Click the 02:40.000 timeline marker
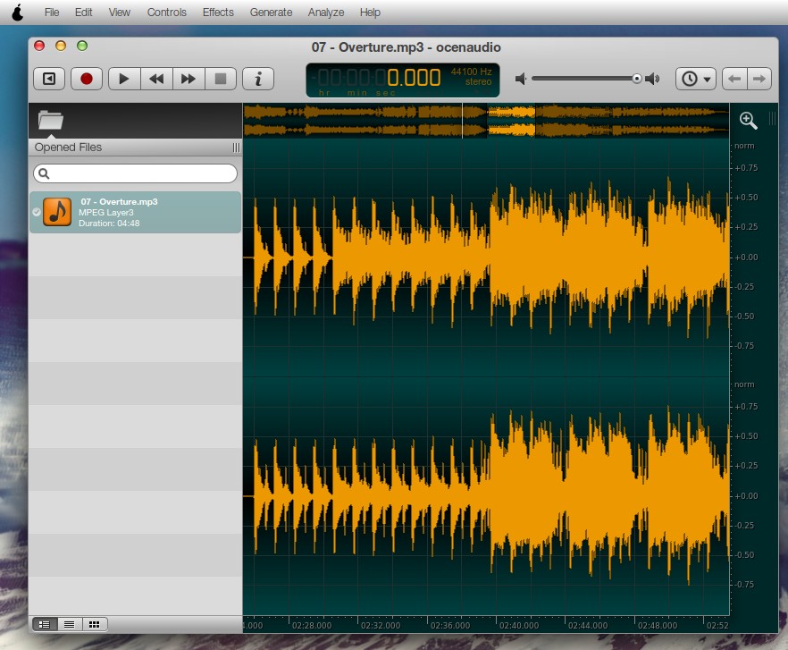Image resolution: width=788 pixels, height=650 pixels. point(519,625)
